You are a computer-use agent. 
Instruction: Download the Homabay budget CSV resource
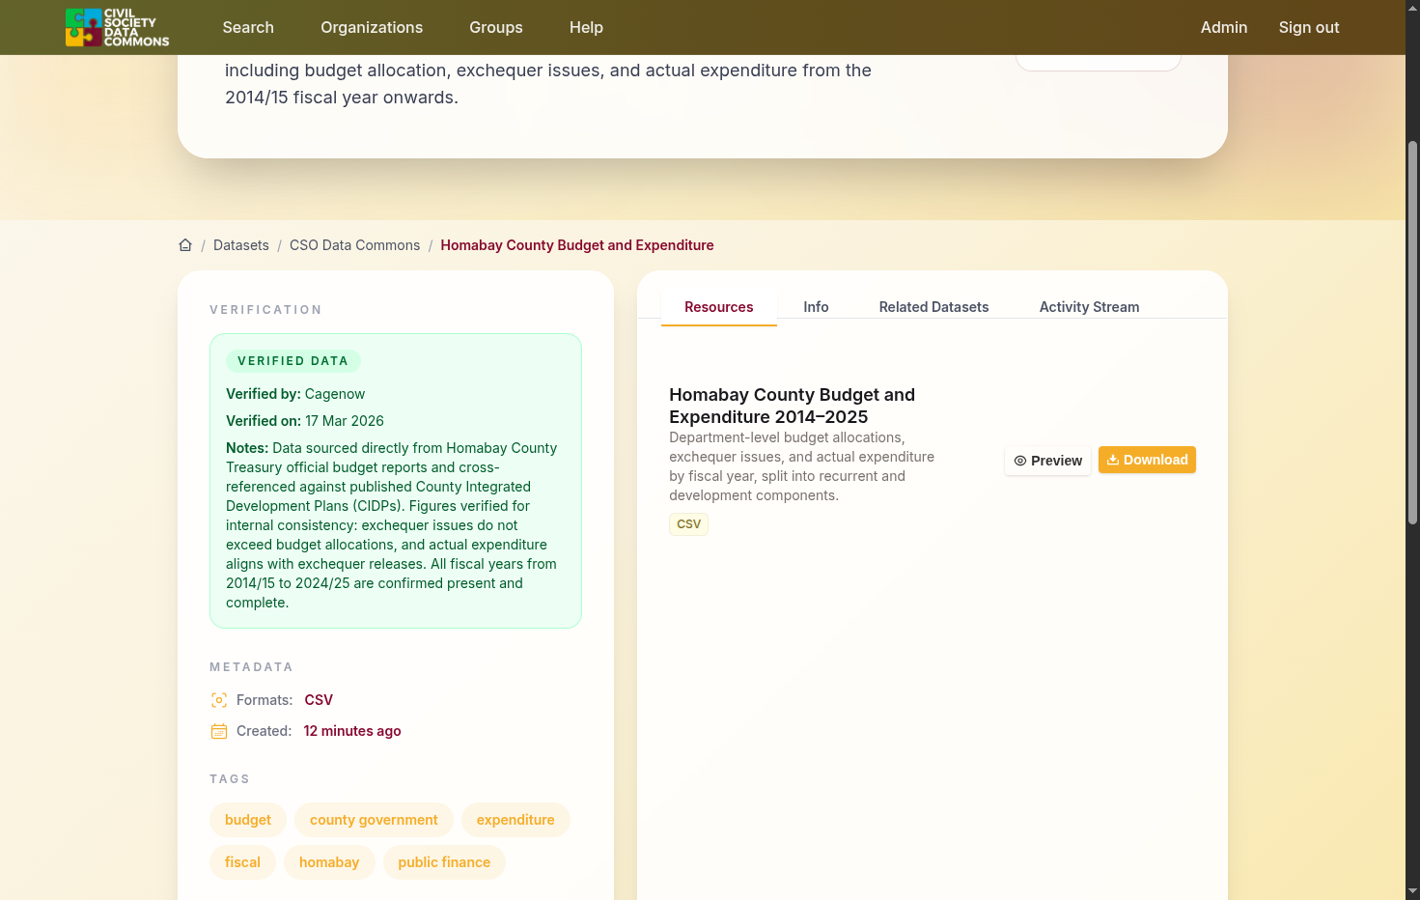(x=1147, y=460)
